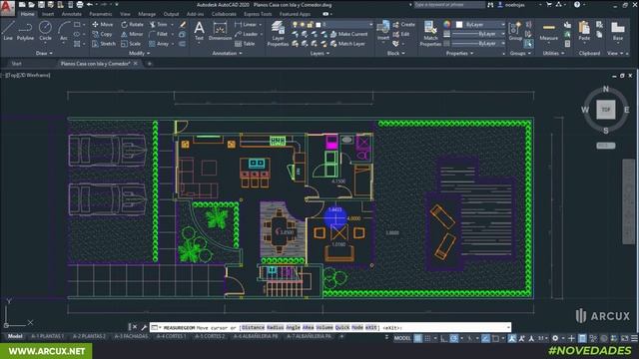Click the white ByLayer color swatch

[459, 24]
